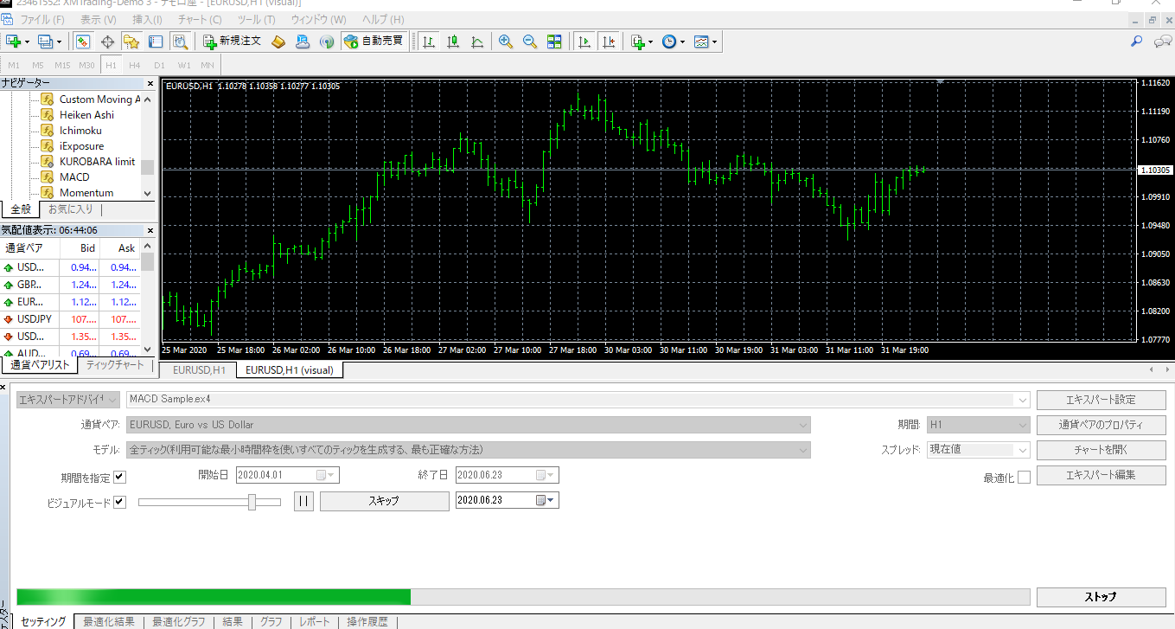Pause the visual backtest
This screenshot has height=629, width=1175.
point(303,501)
